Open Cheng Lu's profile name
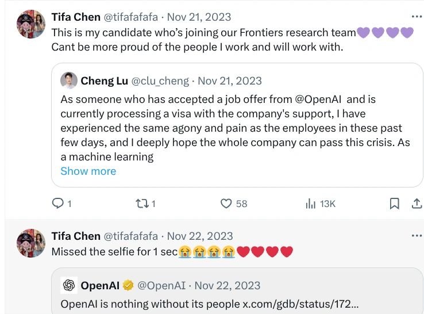Viewport: 424px width, 314px height. click(105, 81)
